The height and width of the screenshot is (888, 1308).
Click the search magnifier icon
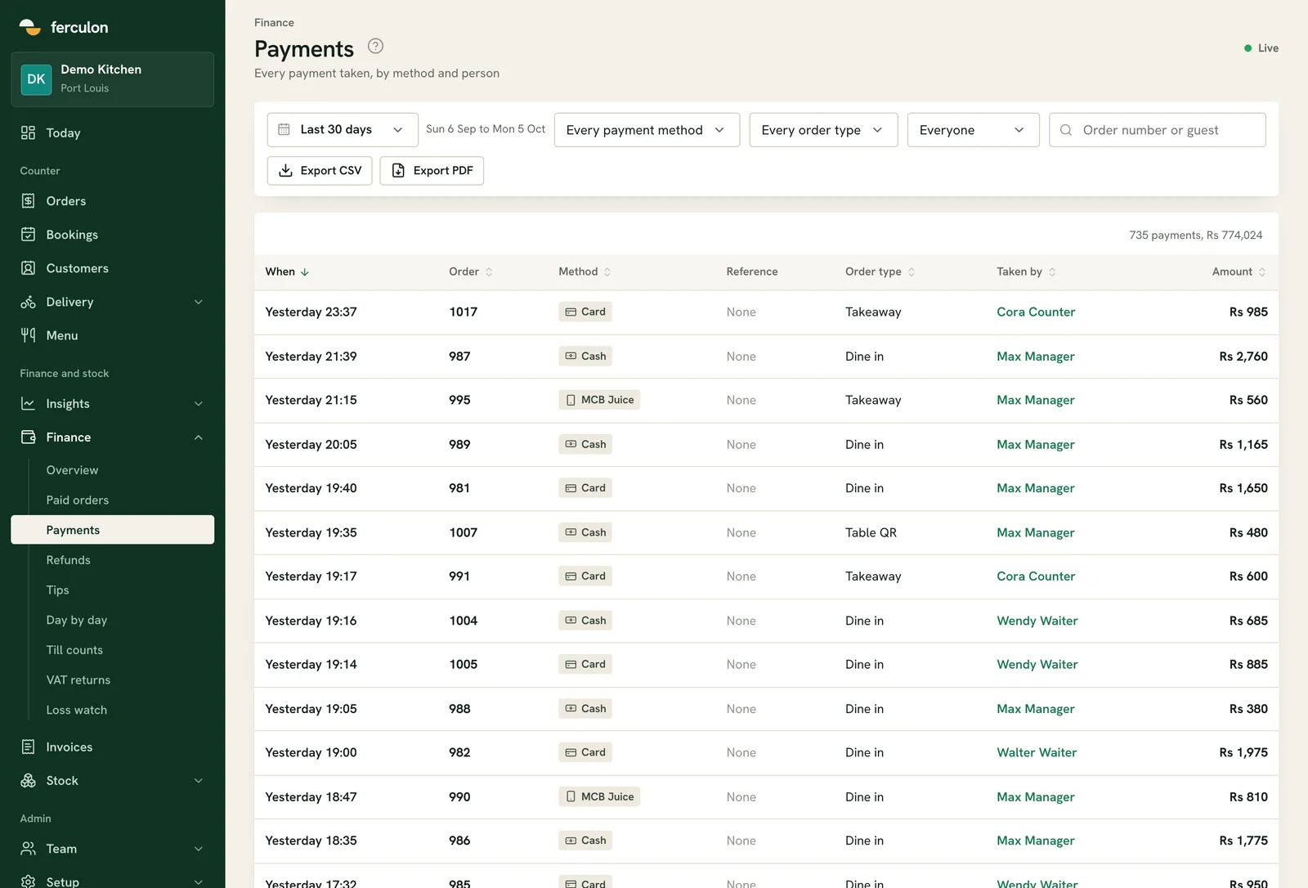[1066, 130]
